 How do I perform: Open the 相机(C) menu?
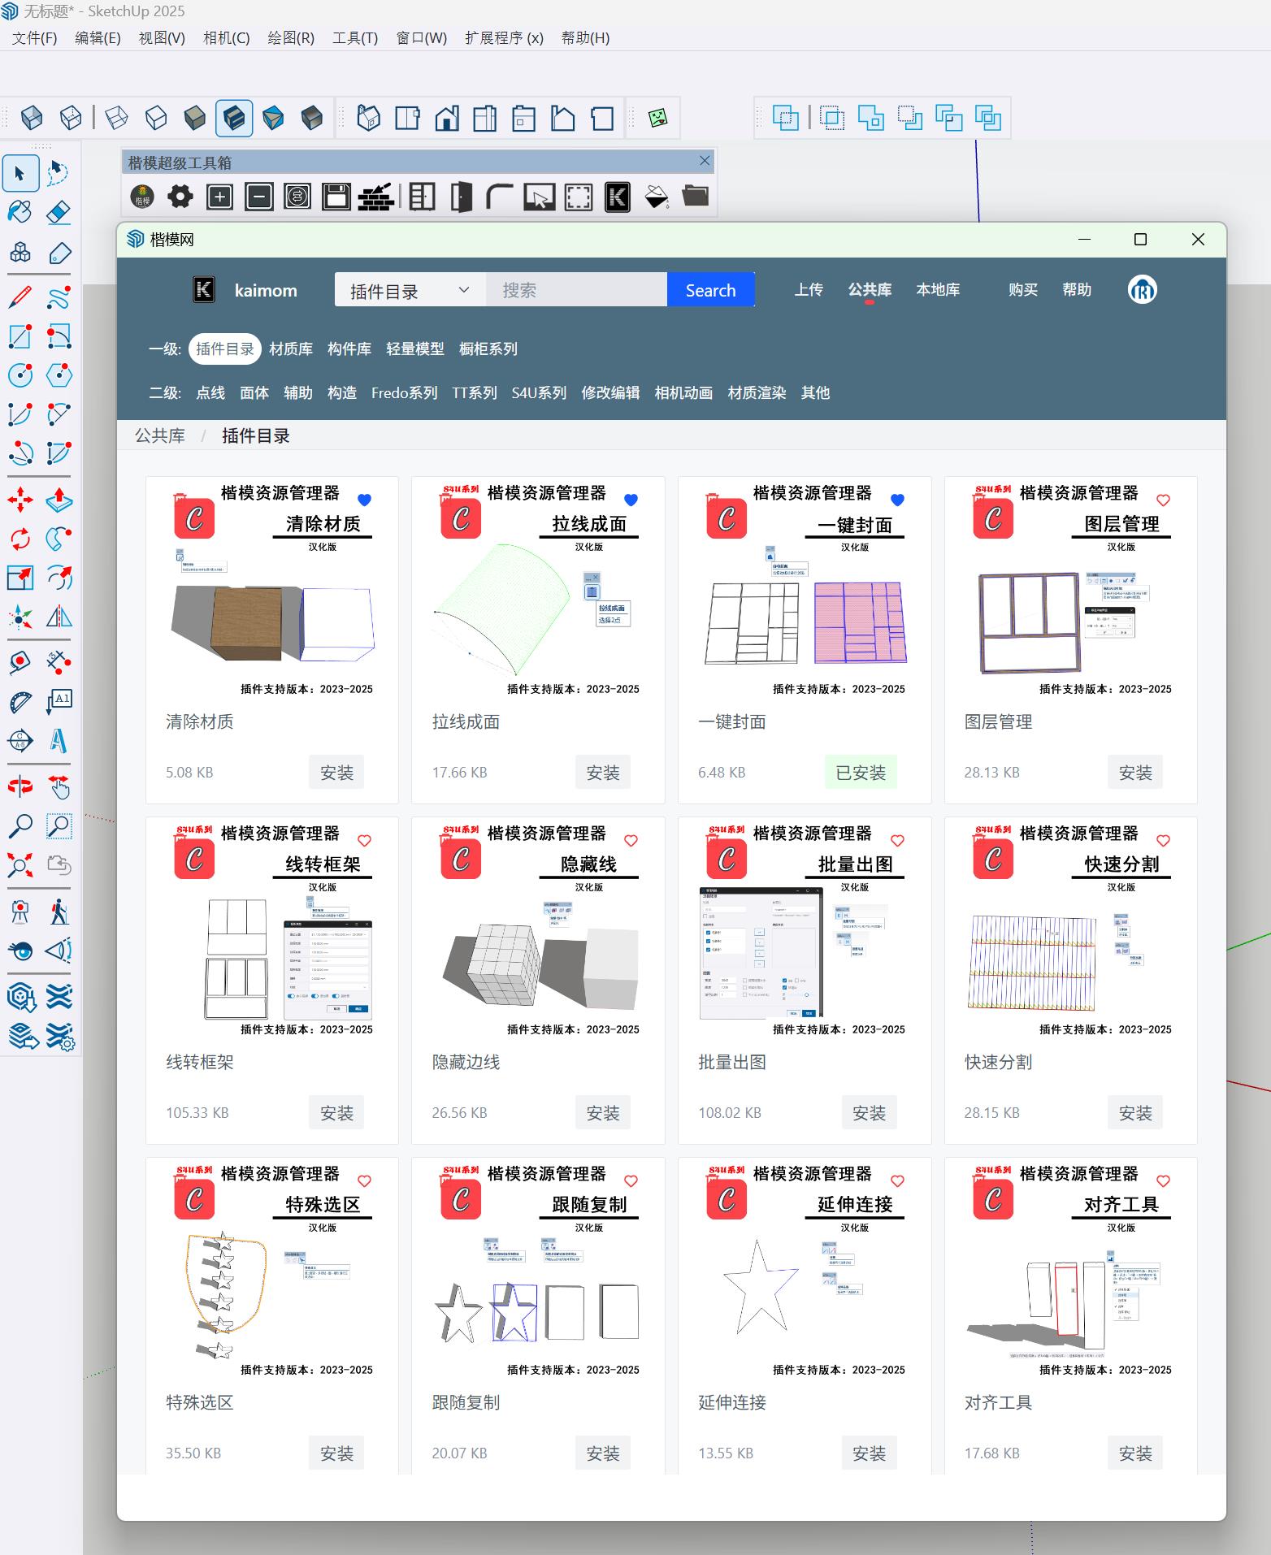(226, 38)
